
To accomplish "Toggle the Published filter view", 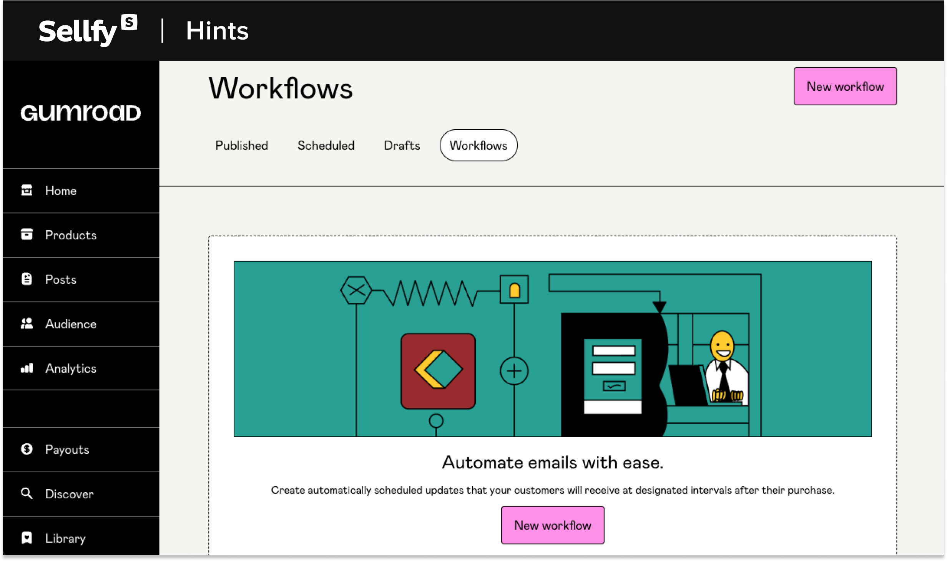I will click(x=242, y=145).
